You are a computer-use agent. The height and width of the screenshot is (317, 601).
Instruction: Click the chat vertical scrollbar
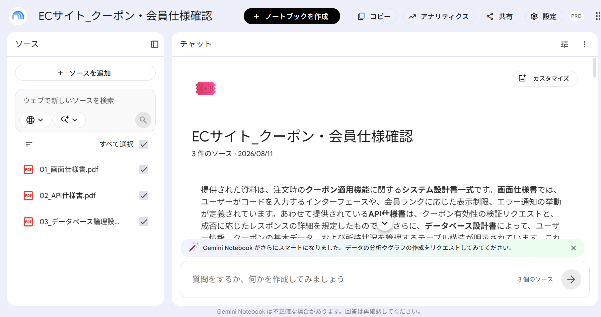click(x=595, y=68)
